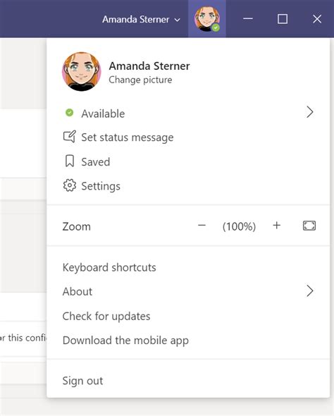The height and width of the screenshot is (416, 334).
Task: Click the Settings gear icon
Action: click(x=70, y=185)
